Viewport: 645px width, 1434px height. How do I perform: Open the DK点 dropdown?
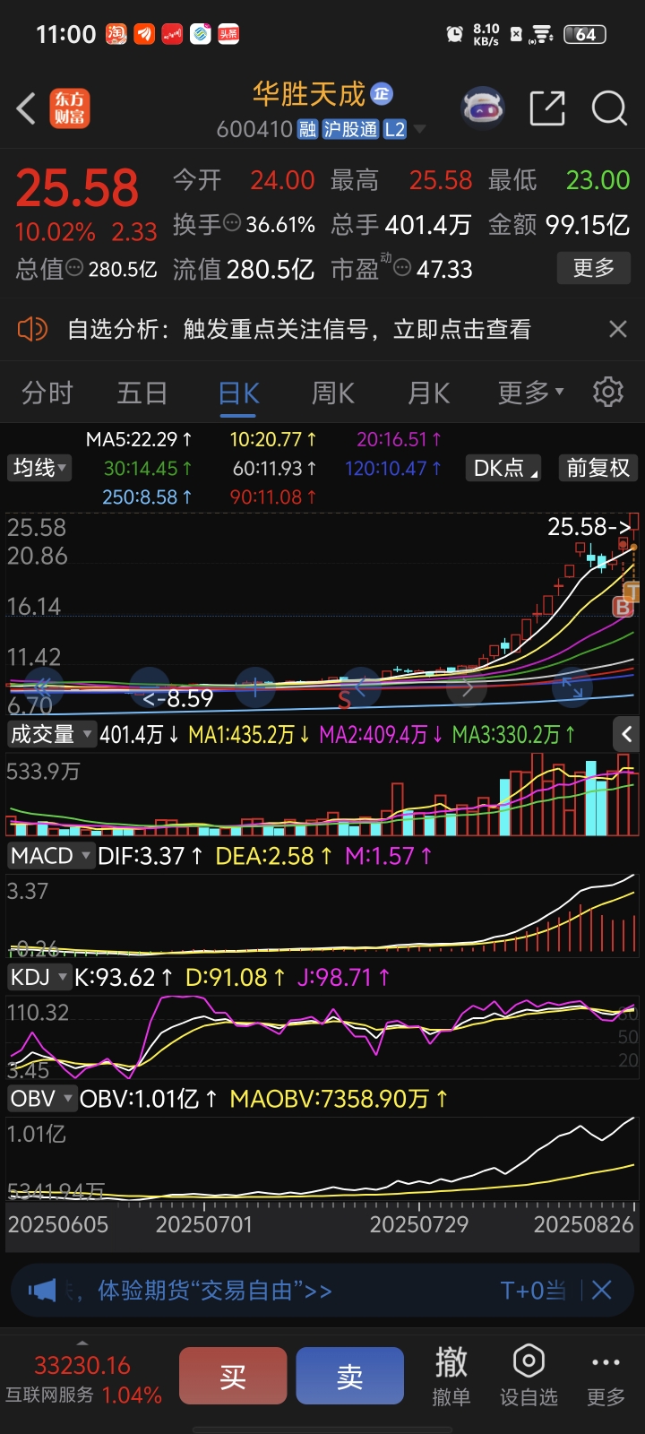click(505, 468)
